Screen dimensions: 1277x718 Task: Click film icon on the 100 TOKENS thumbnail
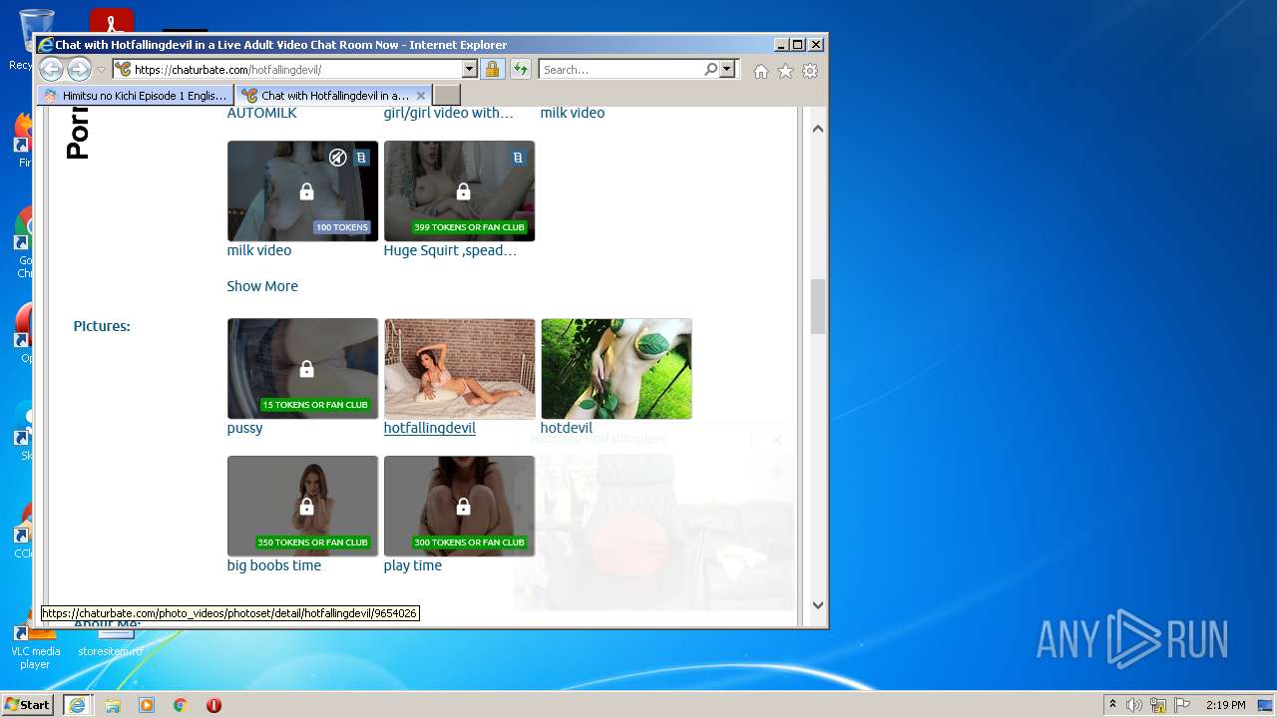(x=361, y=158)
